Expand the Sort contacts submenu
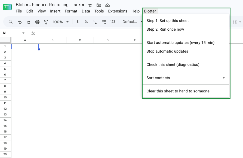243x158 pixels. (x=186, y=78)
